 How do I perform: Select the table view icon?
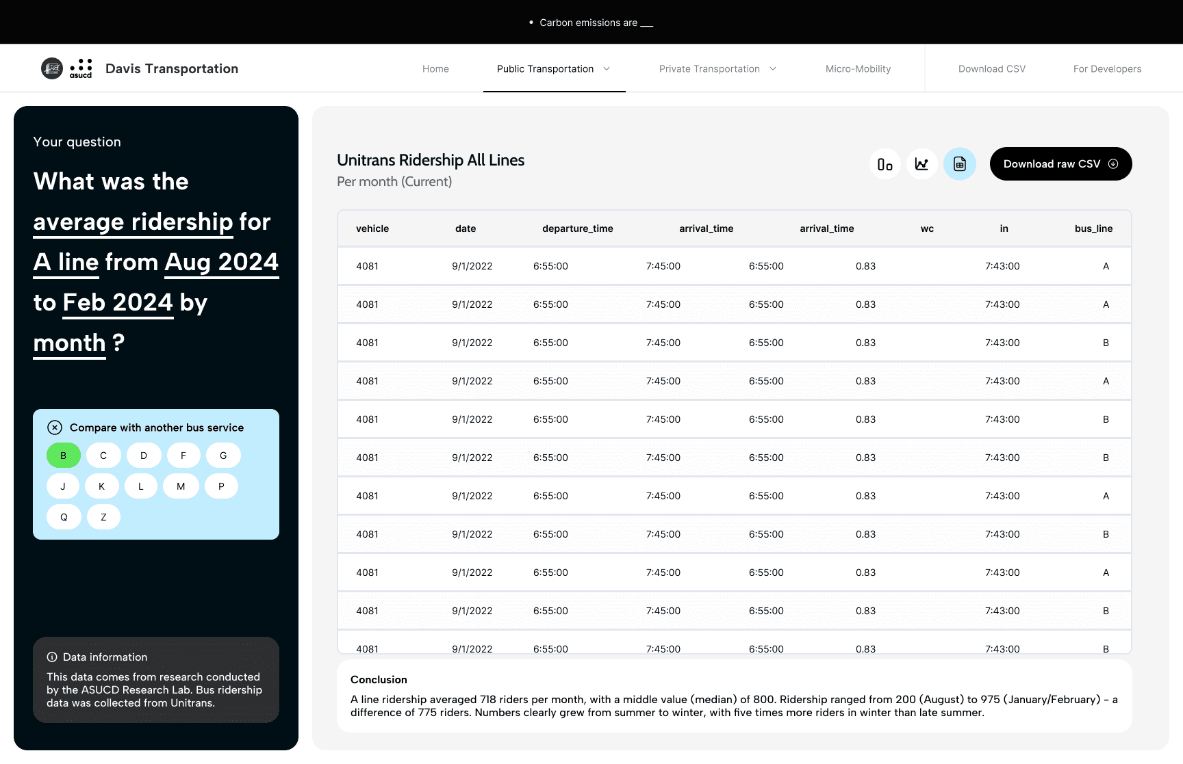point(960,164)
